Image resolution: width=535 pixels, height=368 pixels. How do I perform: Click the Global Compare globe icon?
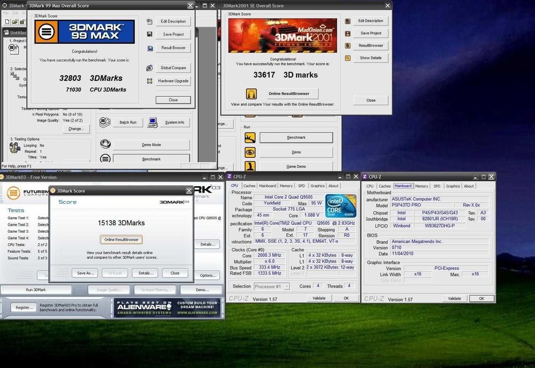pyautogui.click(x=149, y=68)
